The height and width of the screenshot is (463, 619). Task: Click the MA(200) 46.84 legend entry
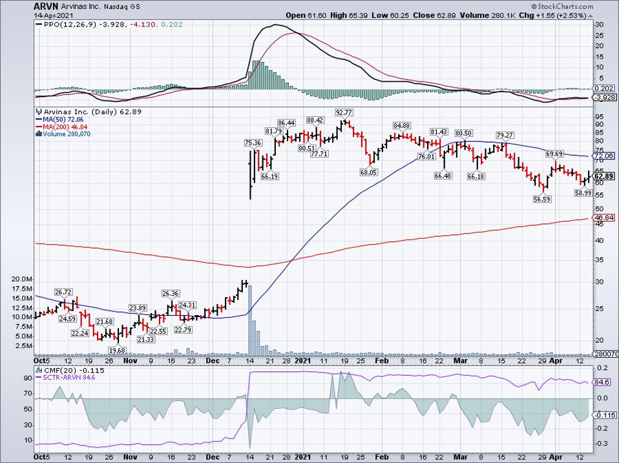coord(61,127)
